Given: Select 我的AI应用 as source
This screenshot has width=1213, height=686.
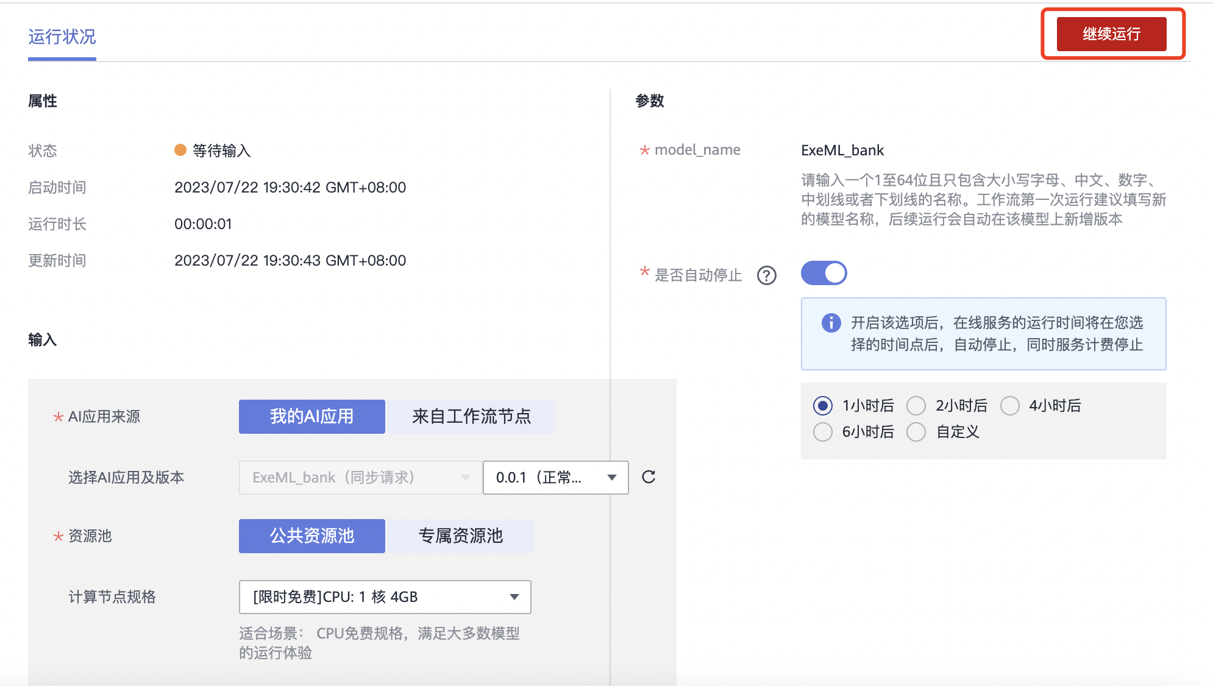Looking at the screenshot, I should coord(311,417).
